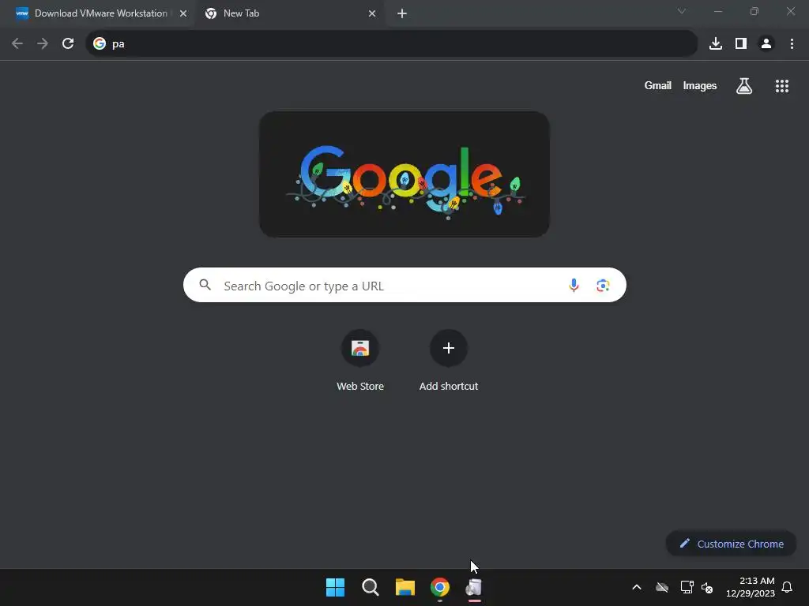Open a new tab with plus button
The image size is (809, 606).
402,14
